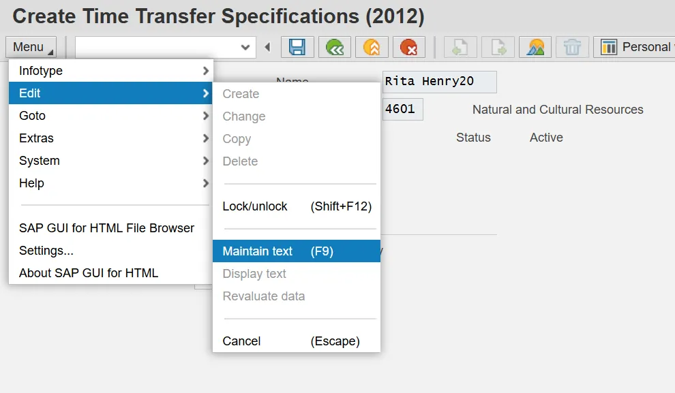Expand the Infotype submenu

[110, 71]
